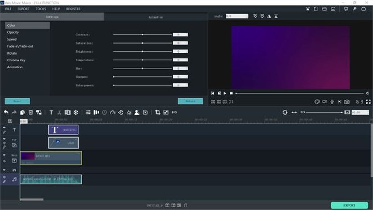Save project with floppy disk icon
The height and width of the screenshot is (210, 373).
pos(333,9)
